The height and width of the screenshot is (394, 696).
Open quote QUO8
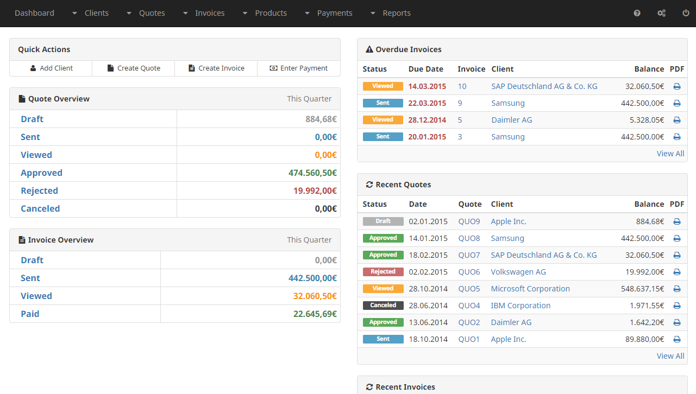point(469,238)
